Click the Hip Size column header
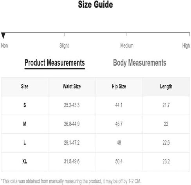This screenshot has height=185, width=191. tap(119, 86)
